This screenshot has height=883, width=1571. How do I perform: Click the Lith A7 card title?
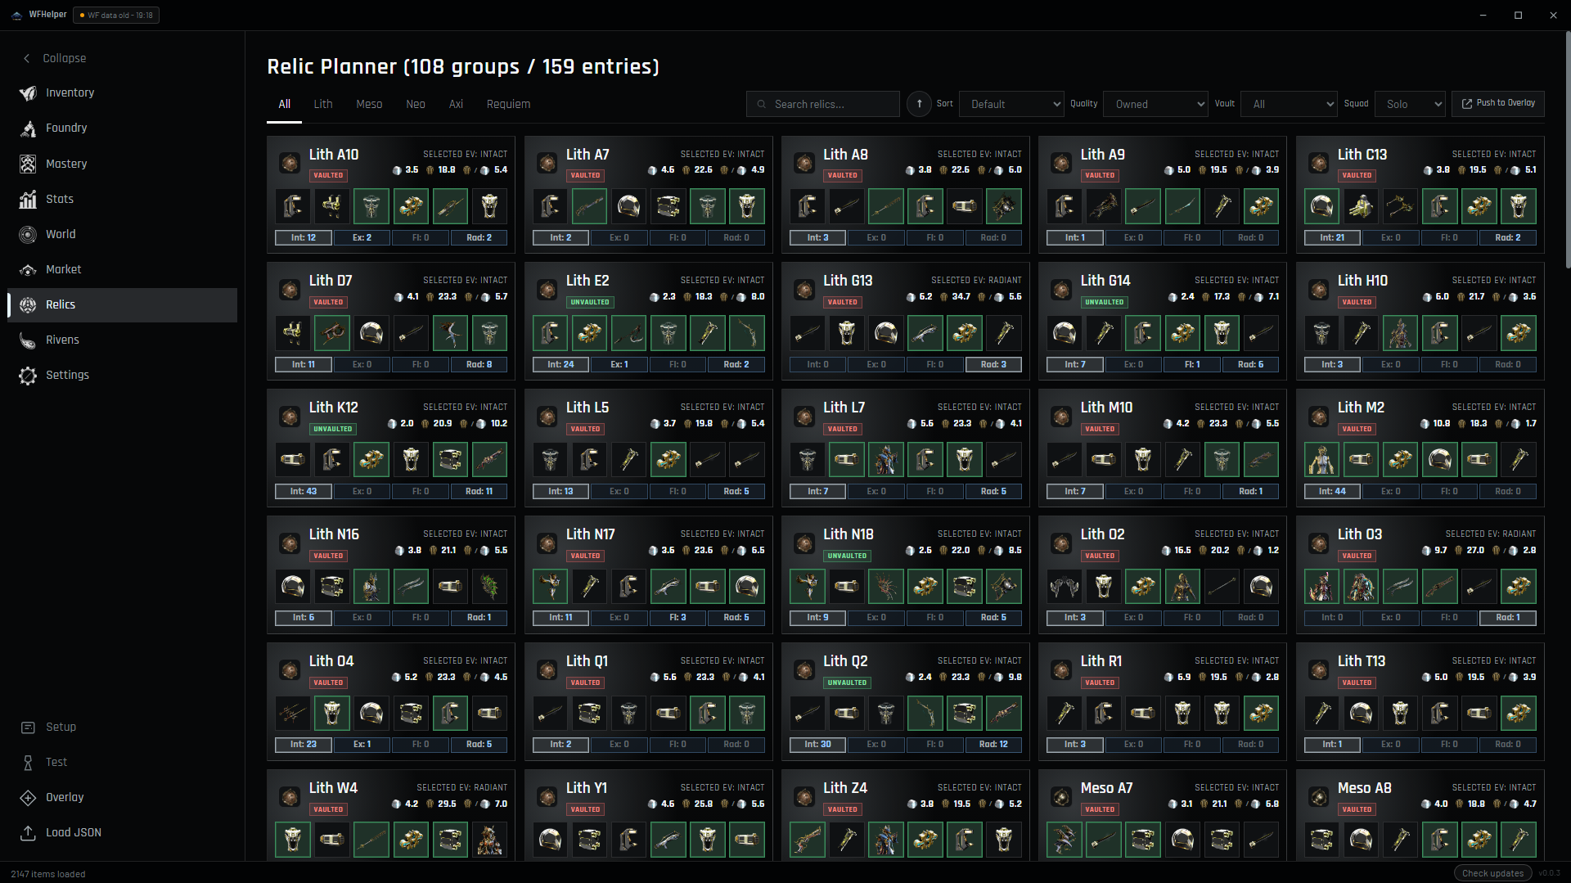587,155
